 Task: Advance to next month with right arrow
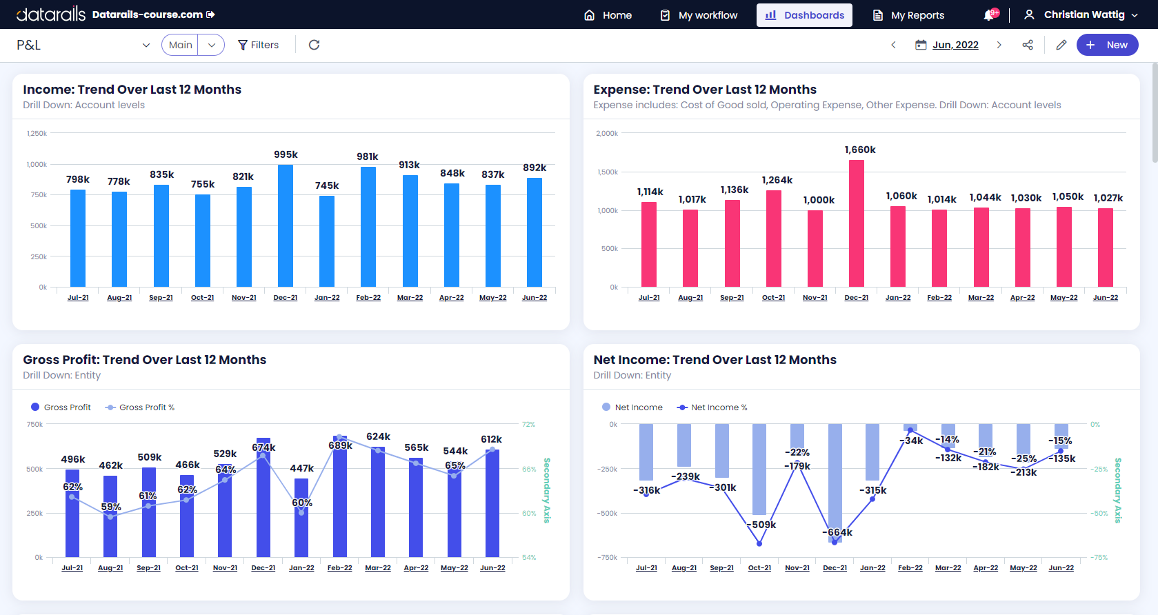[x=999, y=45]
